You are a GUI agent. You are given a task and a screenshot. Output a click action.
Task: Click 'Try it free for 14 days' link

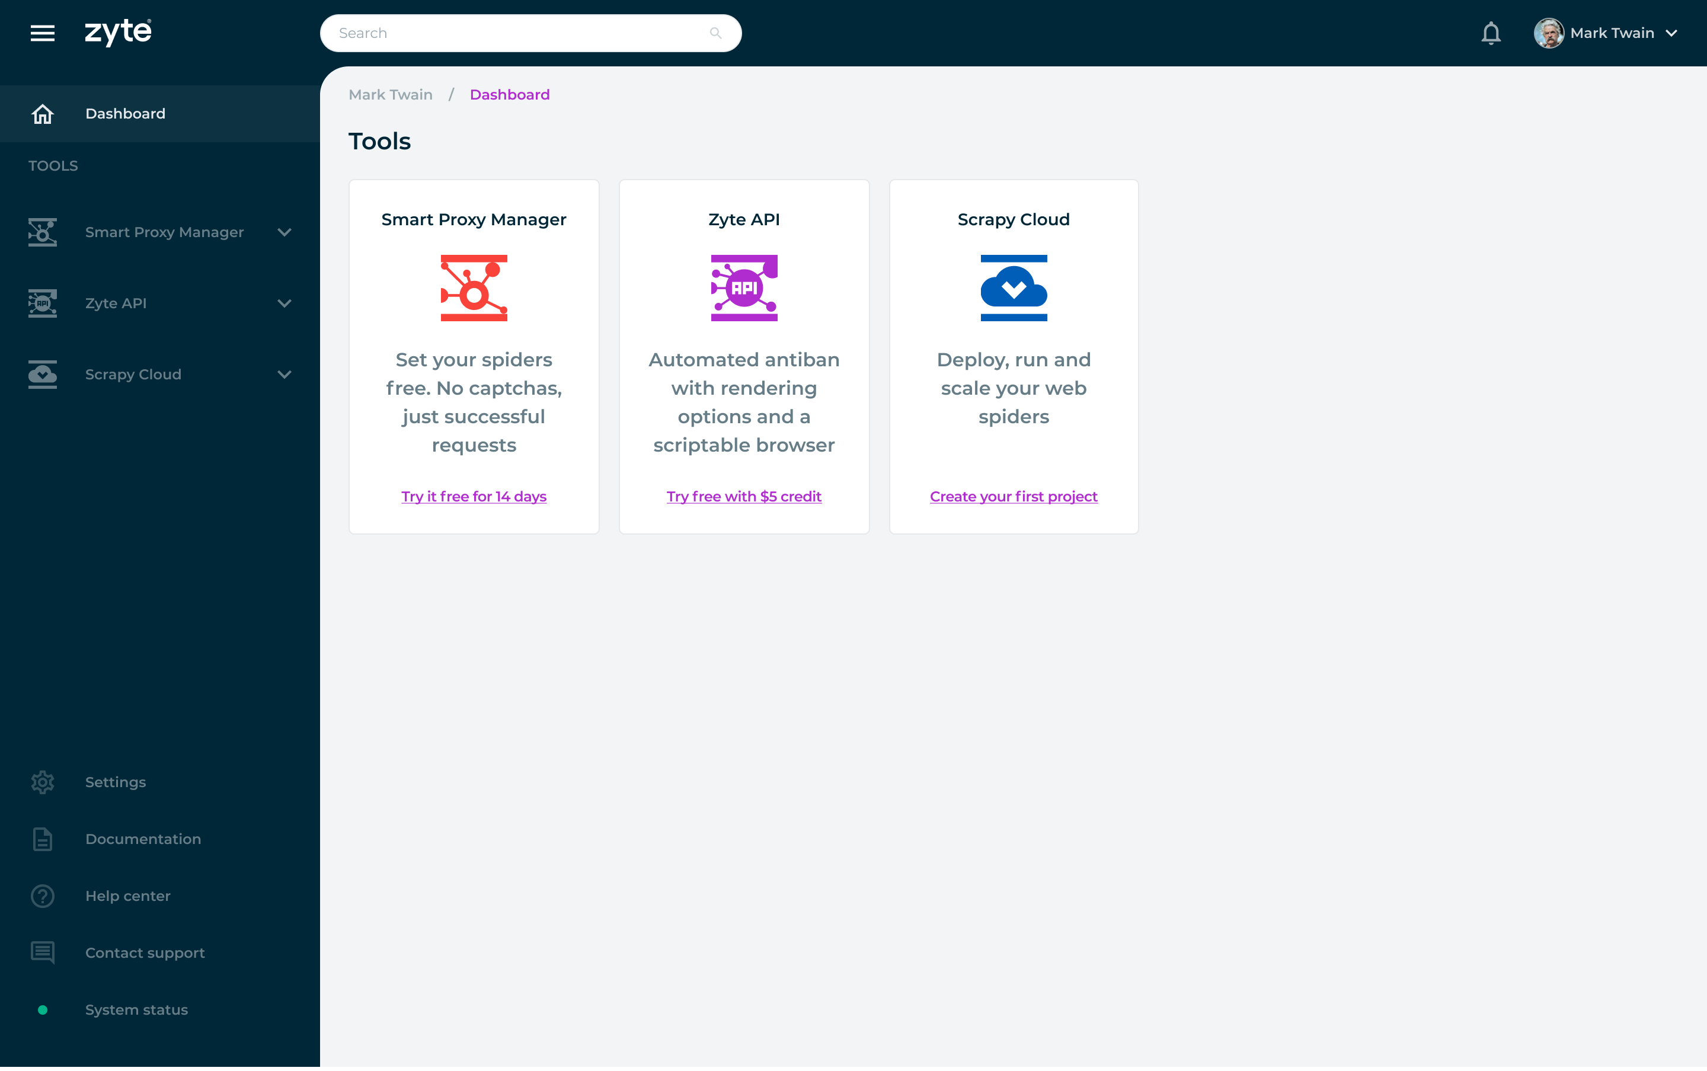pos(473,496)
